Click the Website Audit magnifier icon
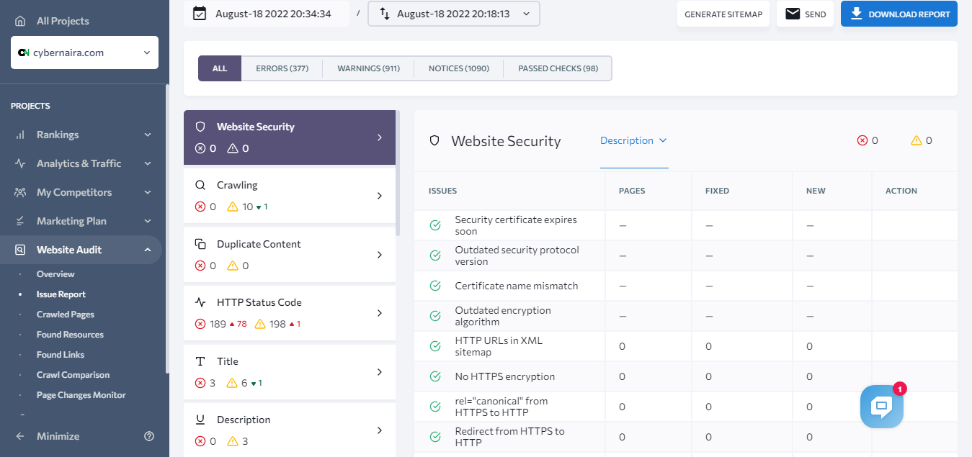972x457 pixels. pos(20,250)
